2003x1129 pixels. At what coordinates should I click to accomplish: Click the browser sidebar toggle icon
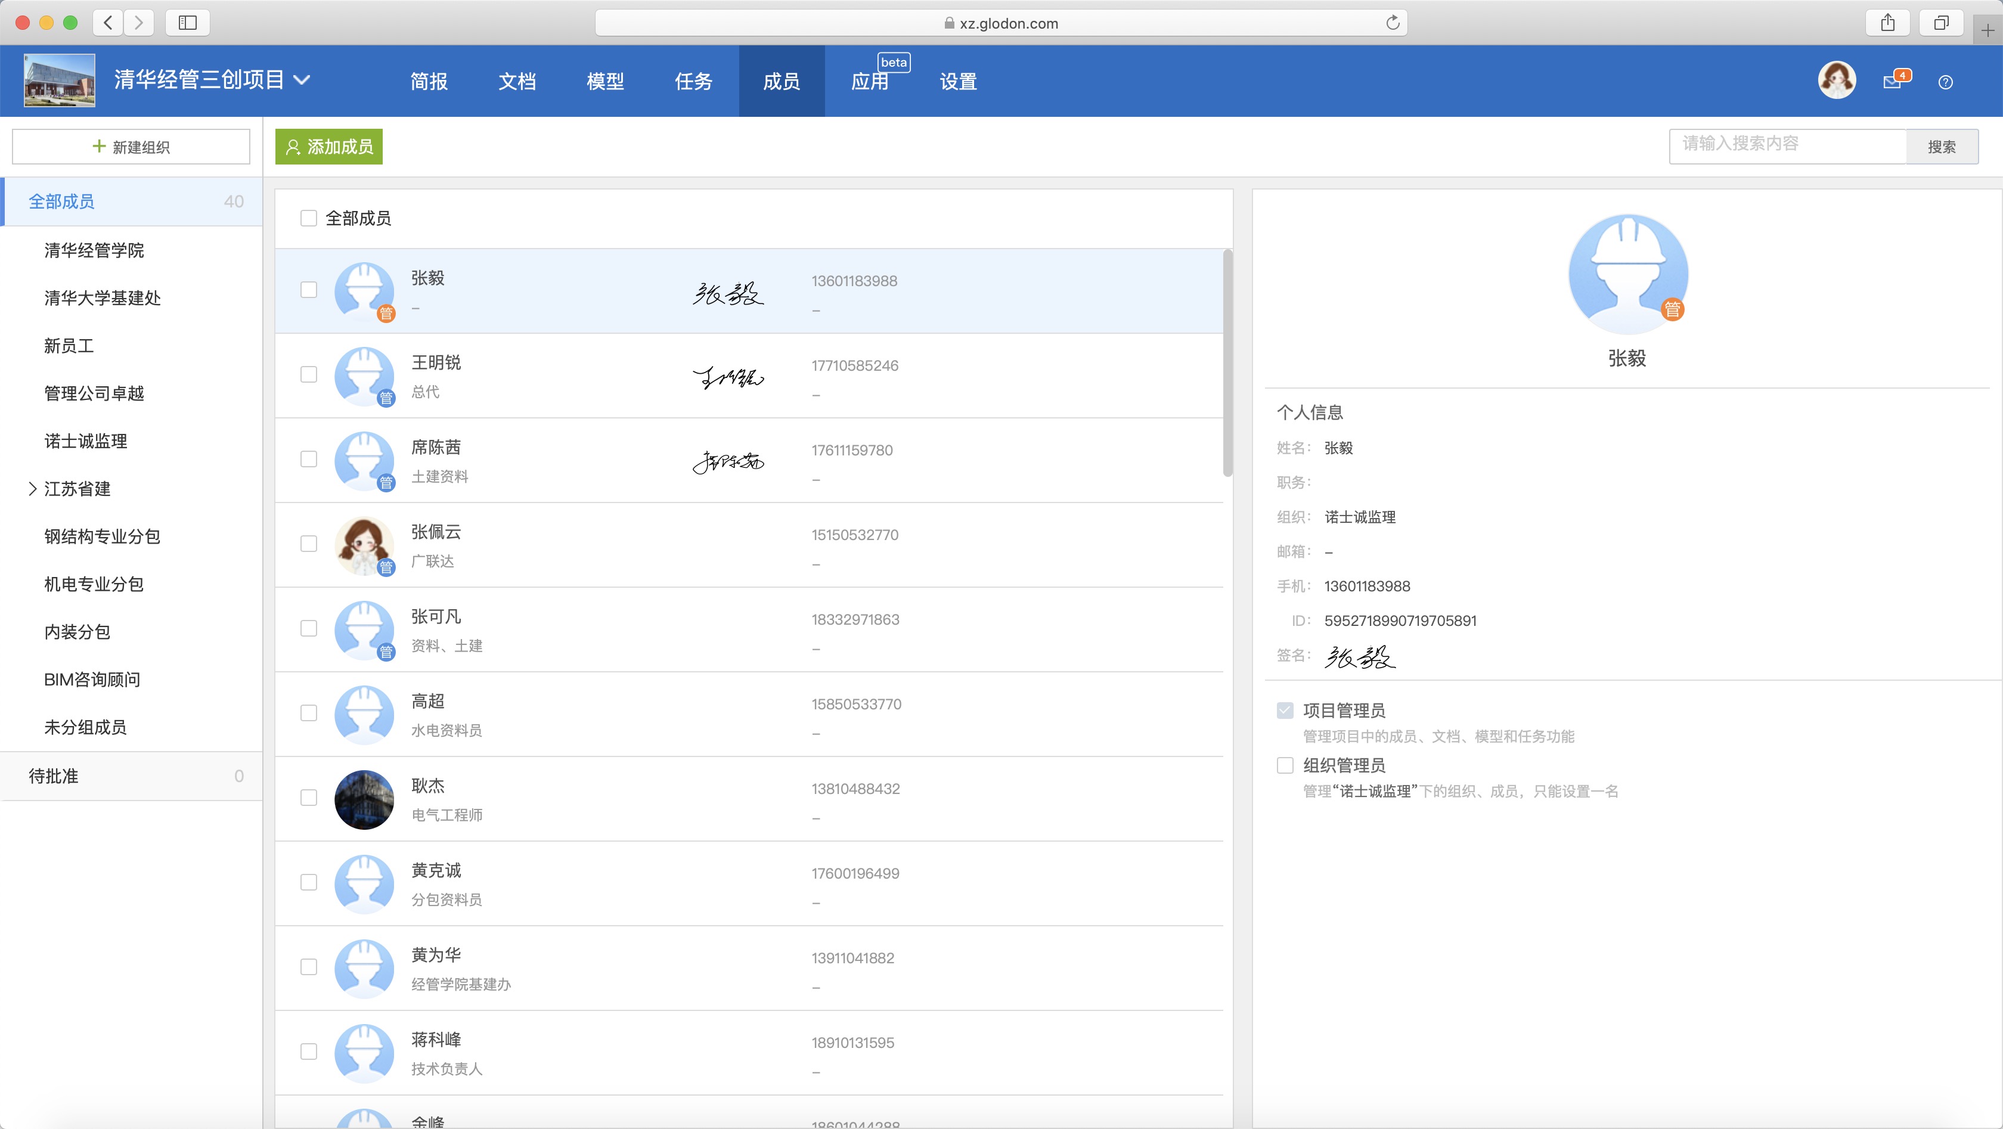coord(187,23)
